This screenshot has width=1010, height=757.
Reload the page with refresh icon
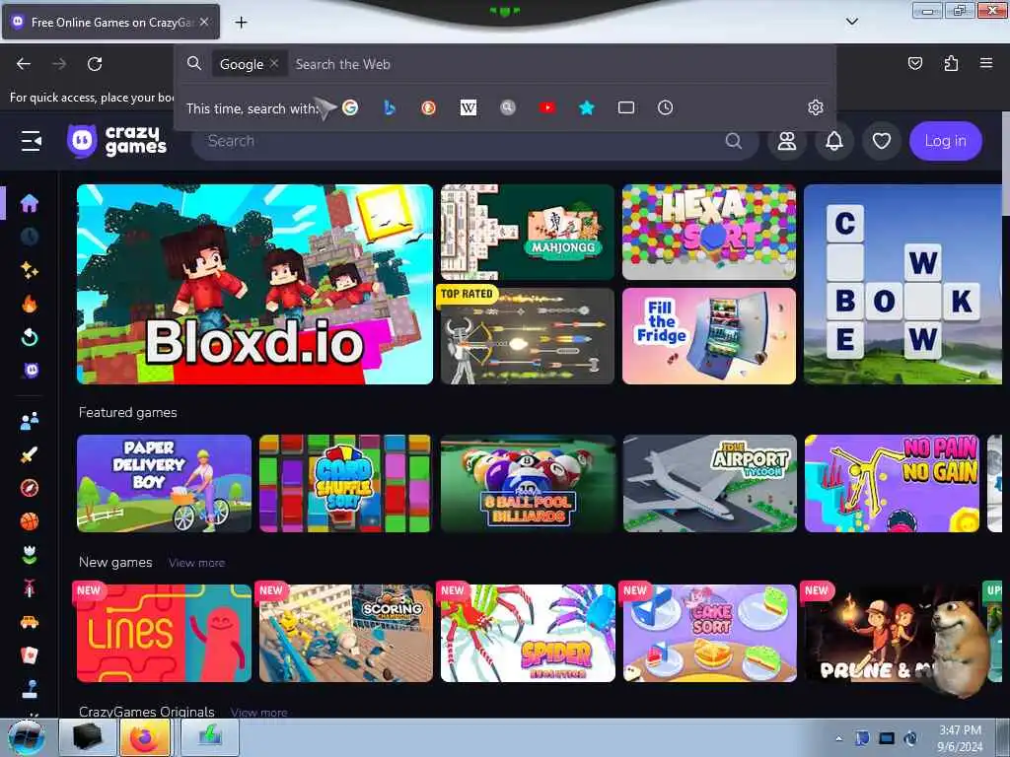[95, 64]
